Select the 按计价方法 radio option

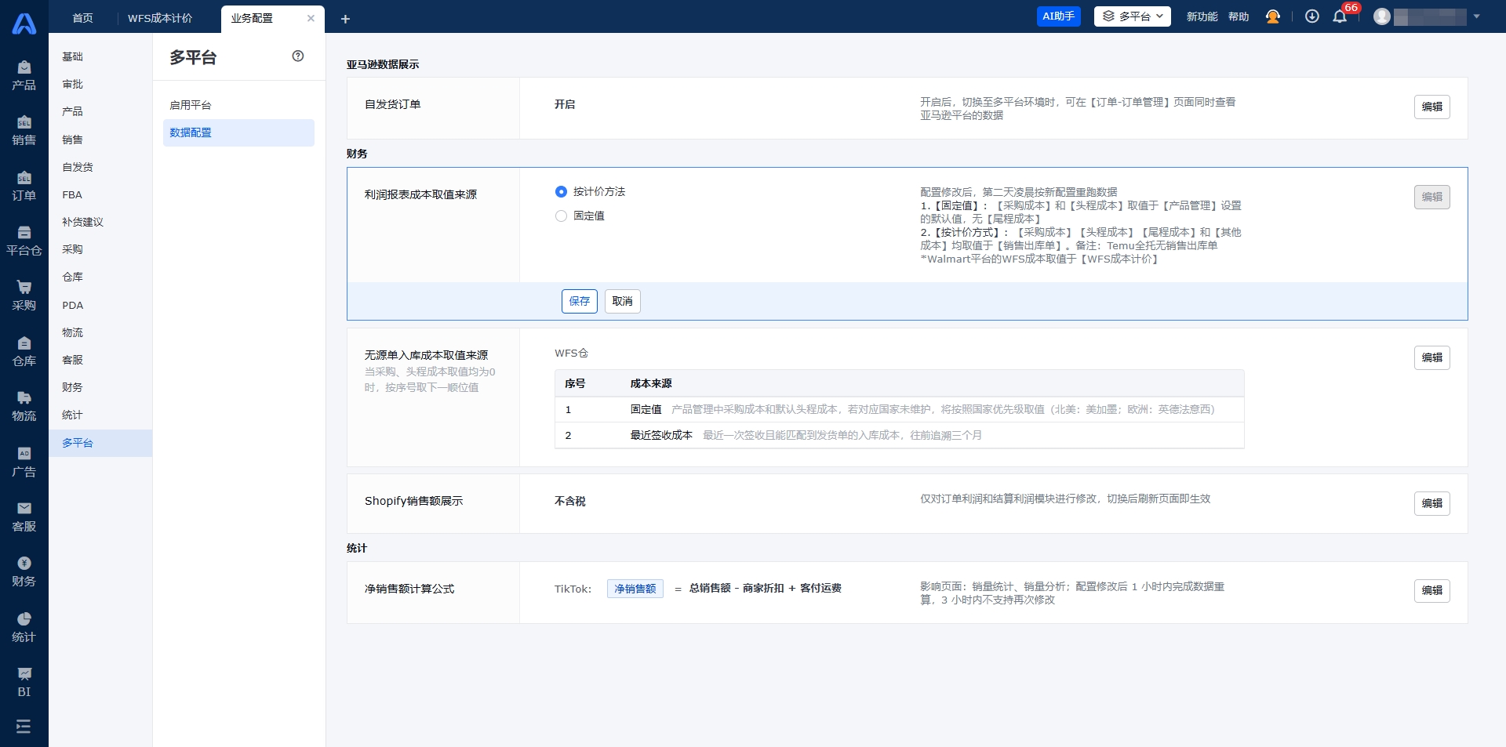click(x=561, y=192)
